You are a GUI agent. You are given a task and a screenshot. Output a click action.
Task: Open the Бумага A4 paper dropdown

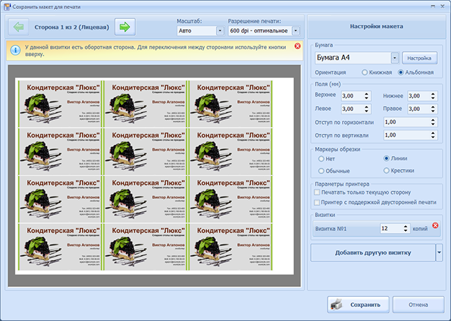pos(395,58)
